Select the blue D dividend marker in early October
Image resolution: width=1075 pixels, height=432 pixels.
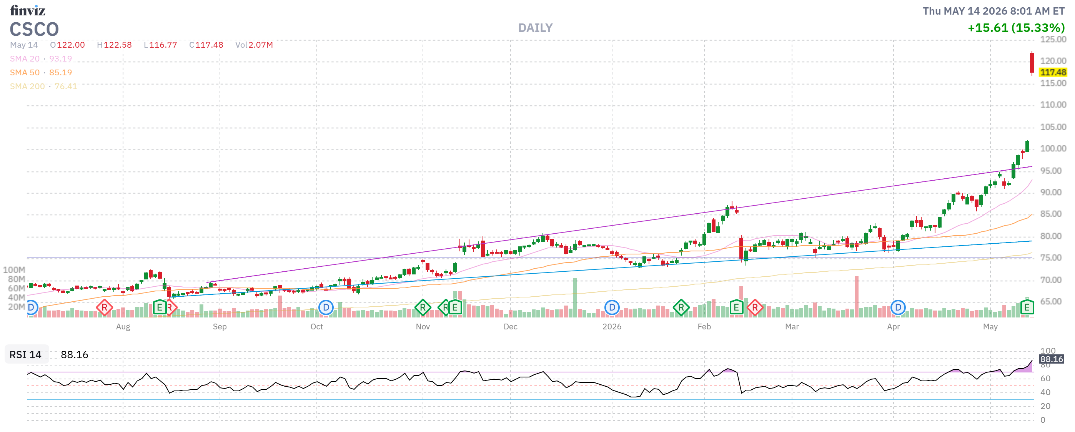click(x=326, y=308)
